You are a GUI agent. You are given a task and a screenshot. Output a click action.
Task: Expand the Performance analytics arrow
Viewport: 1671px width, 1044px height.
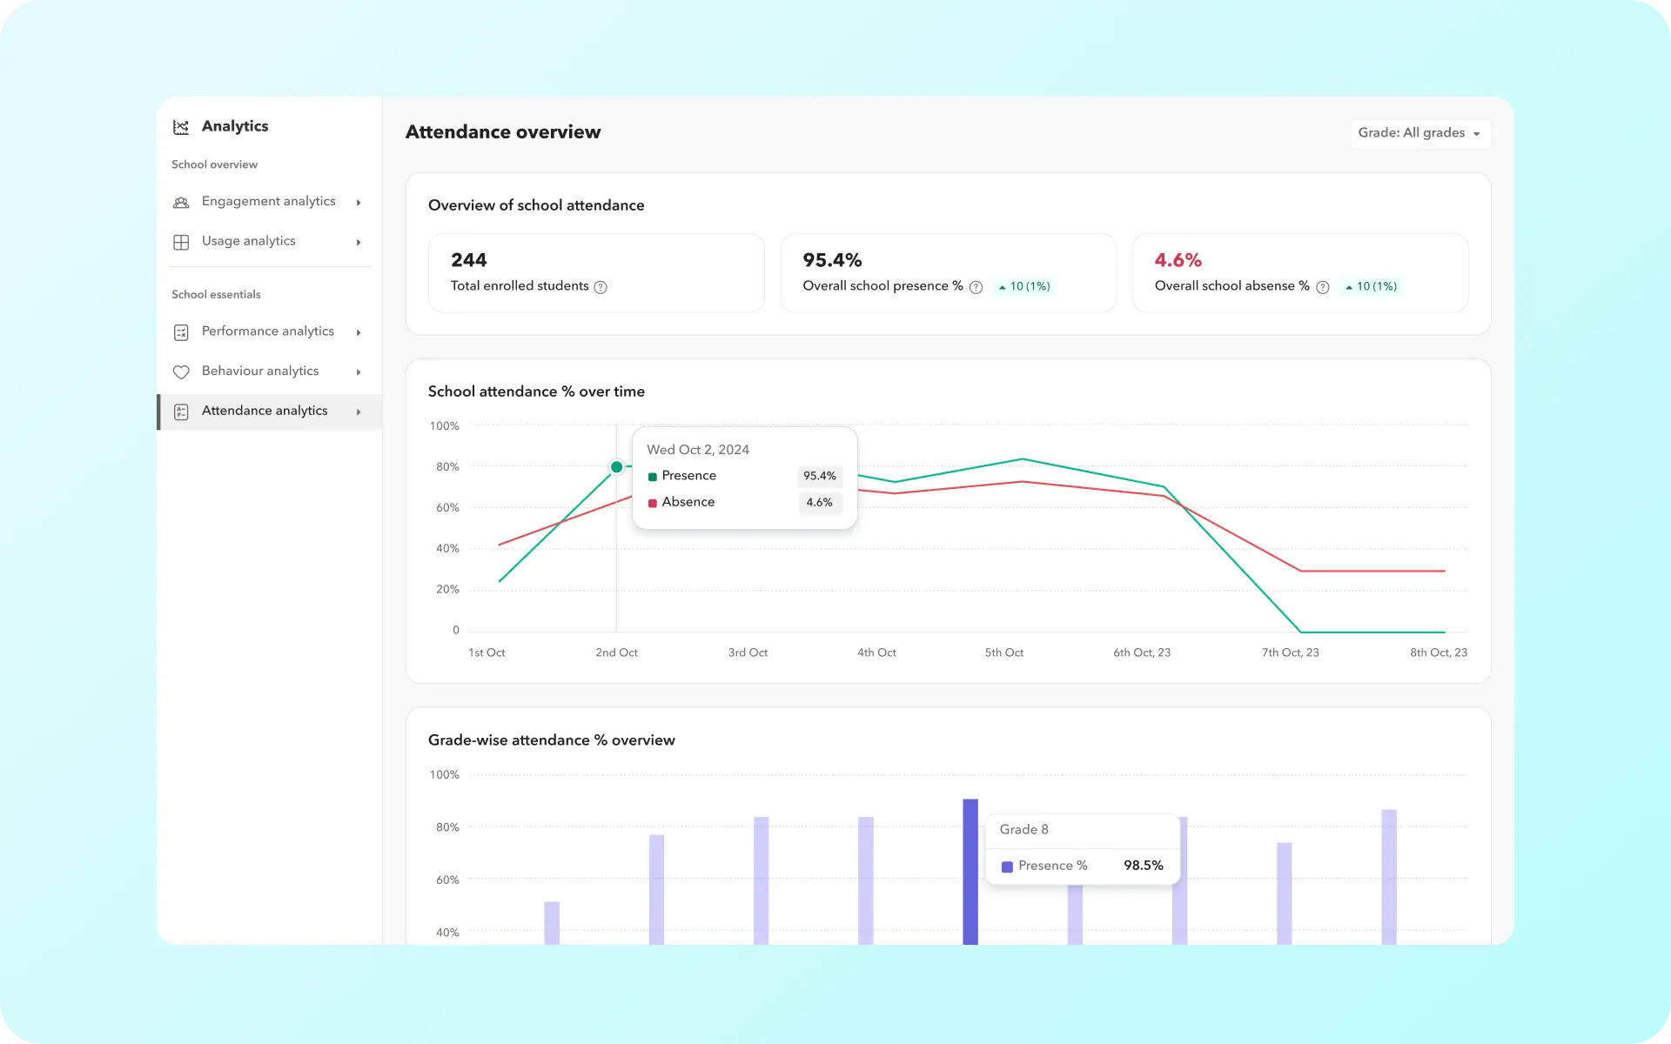pyautogui.click(x=359, y=332)
